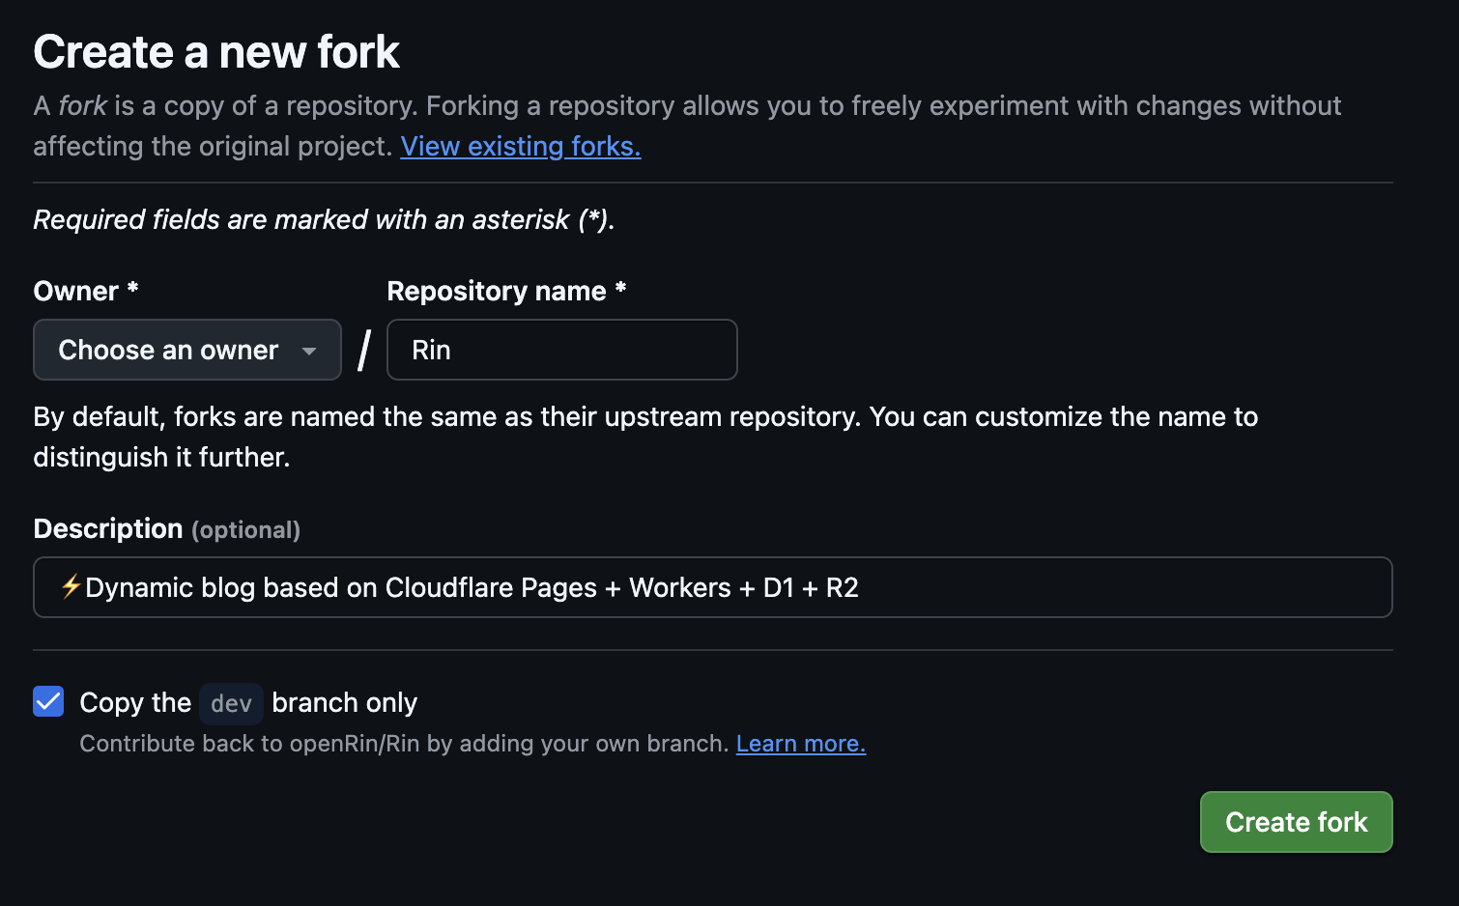Click the Required fields asterisk note
This screenshot has height=906, width=1459.
(x=325, y=219)
